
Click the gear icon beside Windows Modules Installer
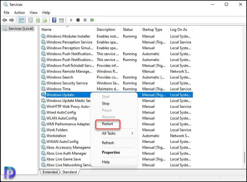(43, 36)
